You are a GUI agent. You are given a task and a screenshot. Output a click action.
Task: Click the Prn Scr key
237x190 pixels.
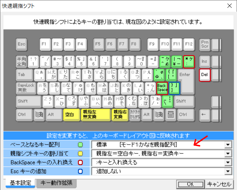[204, 44]
